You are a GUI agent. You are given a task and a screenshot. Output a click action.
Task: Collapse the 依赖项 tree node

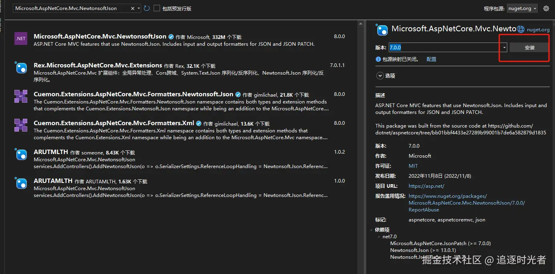click(372, 230)
